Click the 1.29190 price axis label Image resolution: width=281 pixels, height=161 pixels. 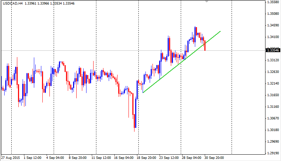coord(273,153)
